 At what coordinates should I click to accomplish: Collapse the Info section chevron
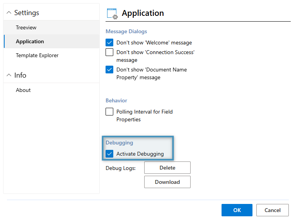9,75
